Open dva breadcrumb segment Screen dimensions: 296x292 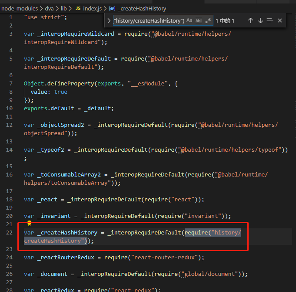(49, 9)
